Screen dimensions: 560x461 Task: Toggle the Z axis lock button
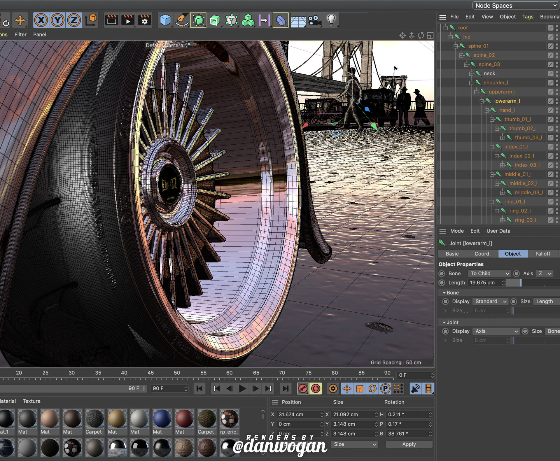click(74, 20)
